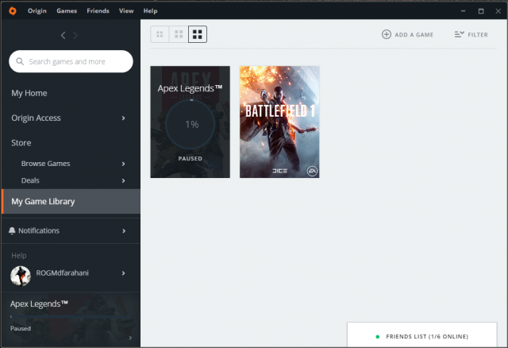This screenshot has height=348, width=508.
Task: Click the Notifications bell icon
Action: [12, 230]
